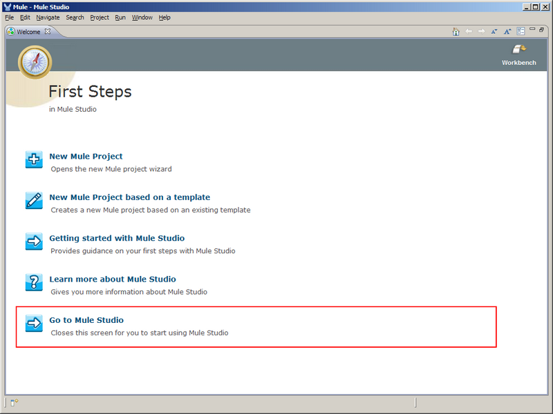Open New Mule Project based on a template
This screenshot has width=553, height=414.
(x=129, y=197)
